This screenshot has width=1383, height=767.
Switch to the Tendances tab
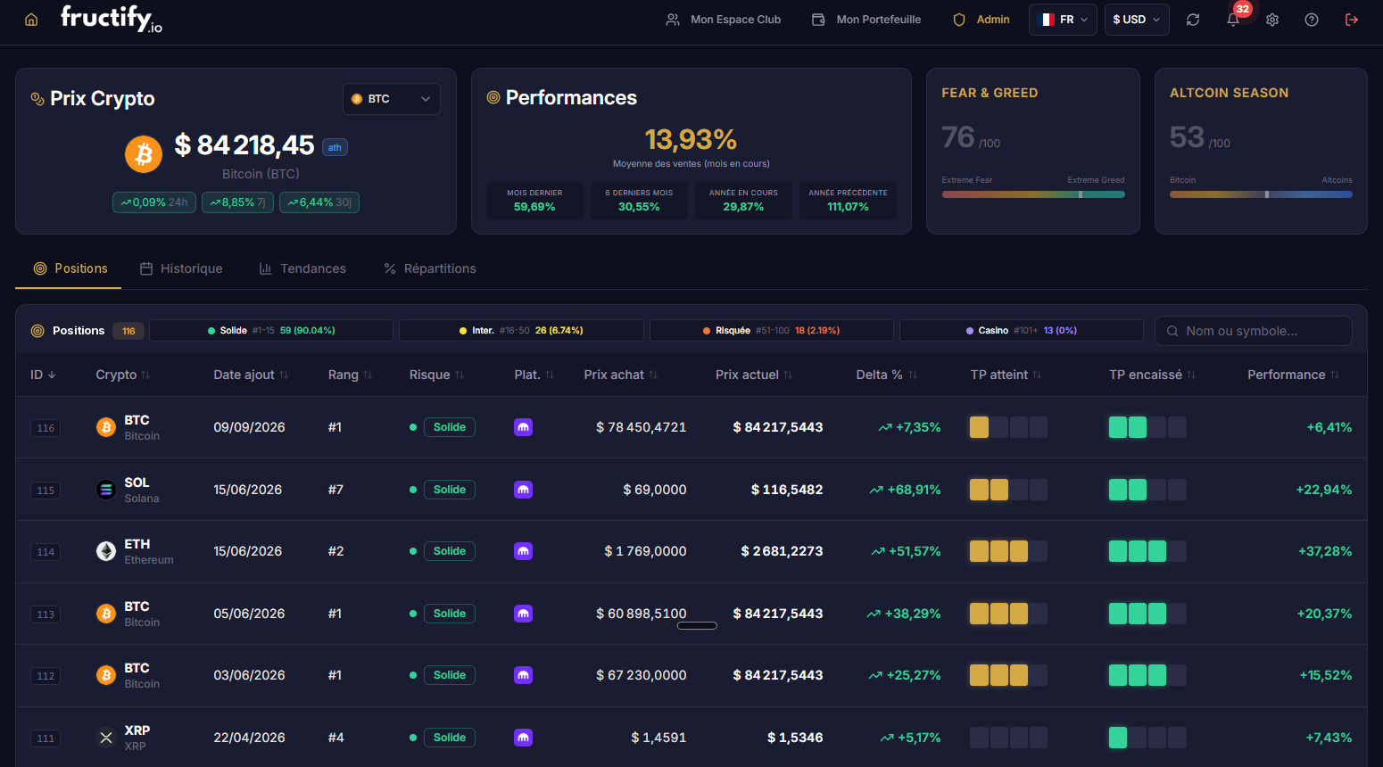[x=302, y=268]
